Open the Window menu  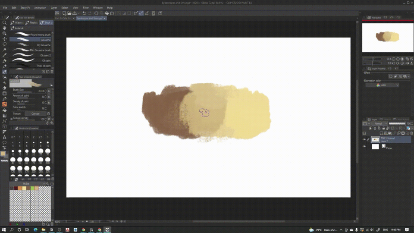pyautogui.click(x=98, y=8)
